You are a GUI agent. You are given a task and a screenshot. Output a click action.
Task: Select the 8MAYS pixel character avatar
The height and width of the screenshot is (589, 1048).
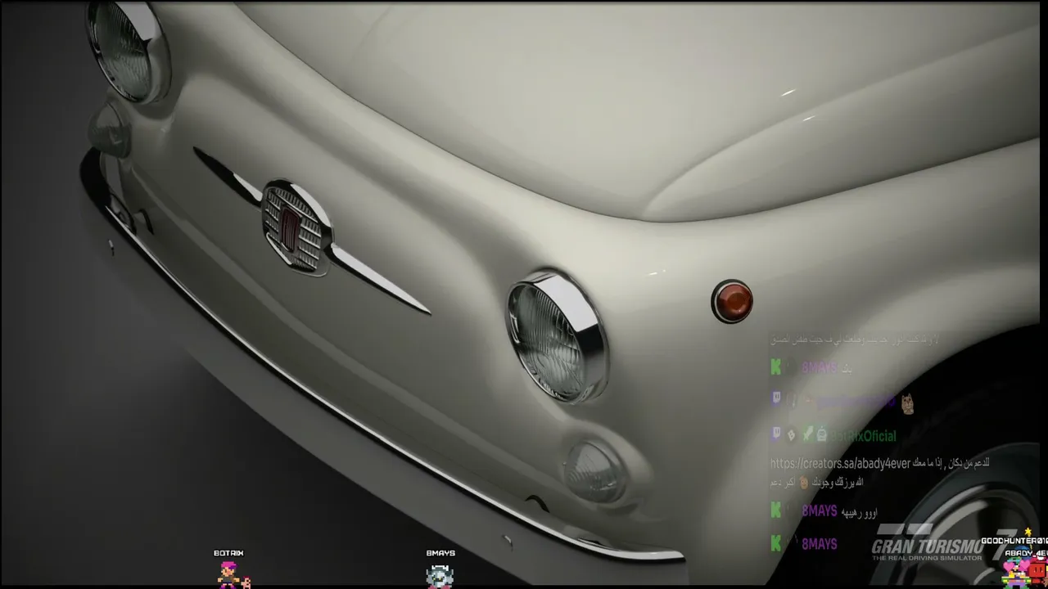(440, 576)
